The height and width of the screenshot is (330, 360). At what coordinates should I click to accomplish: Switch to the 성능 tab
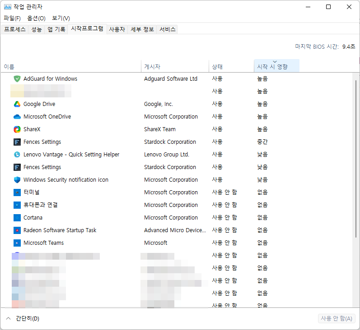click(37, 29)
